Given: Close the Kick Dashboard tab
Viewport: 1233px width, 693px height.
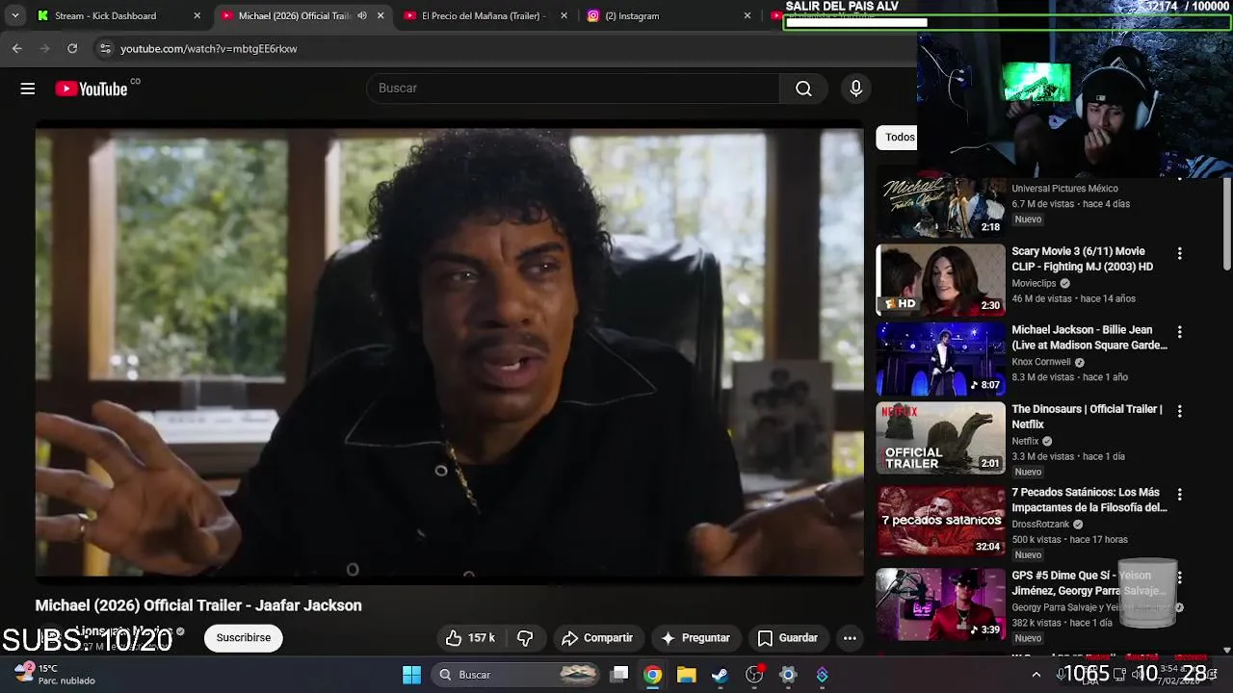Looking at the screenshot, I should pos(197,15).
